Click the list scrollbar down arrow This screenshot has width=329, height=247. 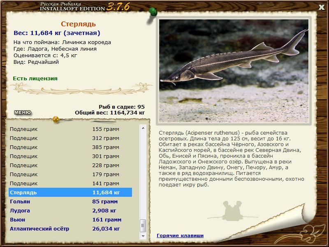coord(143,236)
